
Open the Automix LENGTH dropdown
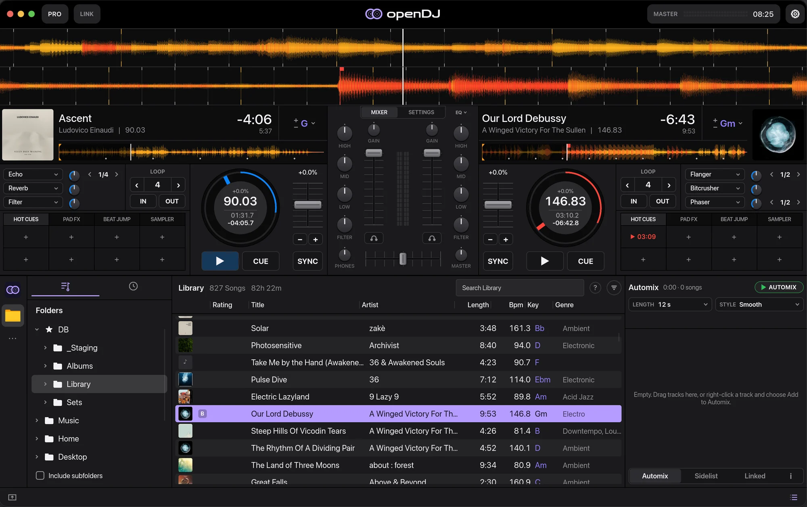(670, 304)
